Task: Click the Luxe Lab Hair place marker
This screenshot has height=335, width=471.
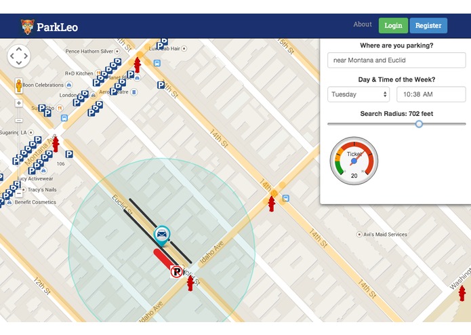Action: tap(184, 48)
